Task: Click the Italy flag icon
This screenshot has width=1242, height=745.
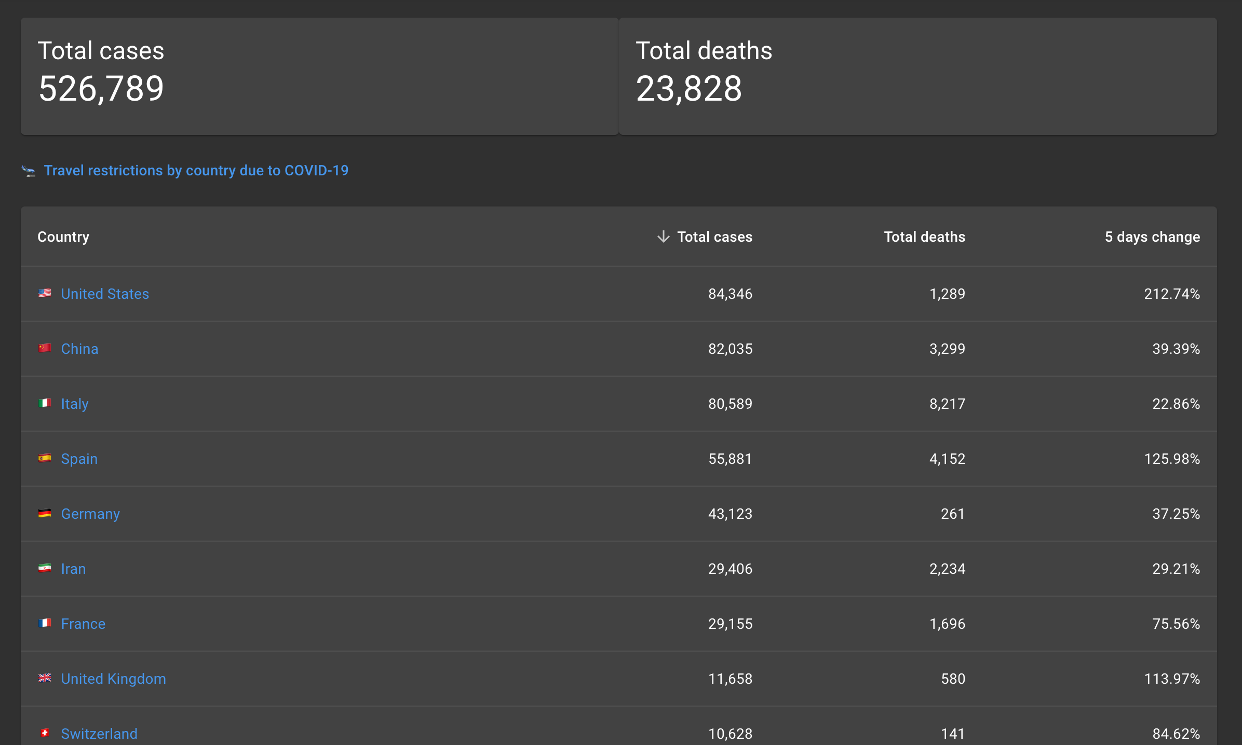Action: 45,403
